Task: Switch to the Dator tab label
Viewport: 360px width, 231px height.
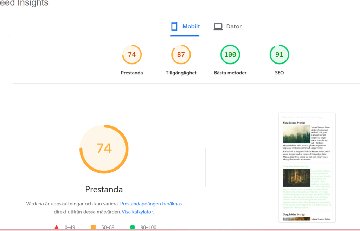Action: (x=234, y=27)
